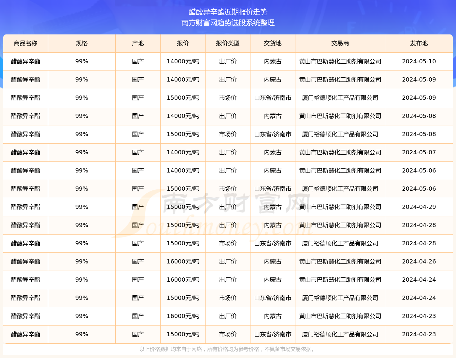
Task: Click the 交货地 column header
Action: point(273,43)
